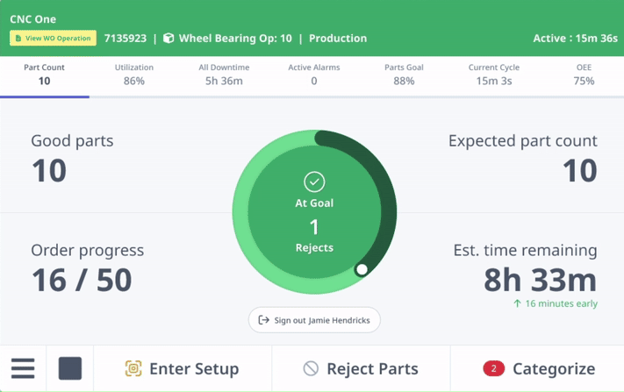
Task: Click the Categorize button
Action: (537, 368)
